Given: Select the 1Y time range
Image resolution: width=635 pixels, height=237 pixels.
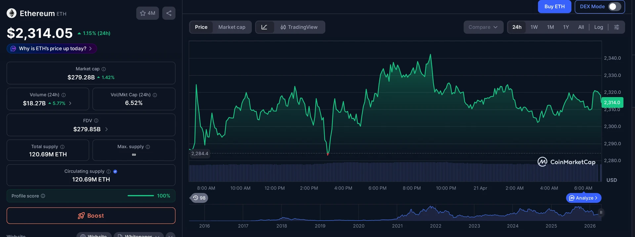Looking at the screenshot, I should (566, 27).
